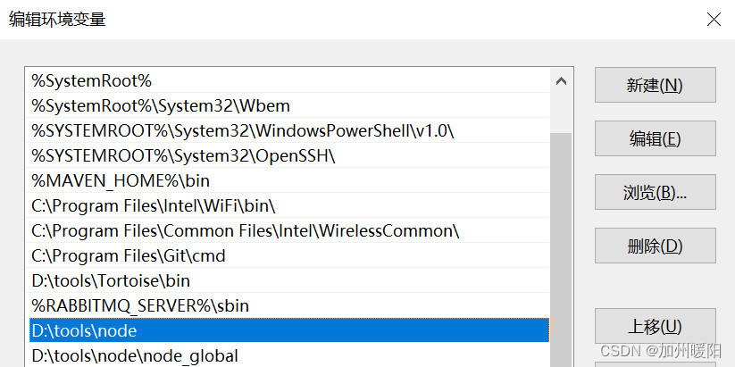
Task: Delete the entry with the 删除(D) button
Action: tap(655, 246)
